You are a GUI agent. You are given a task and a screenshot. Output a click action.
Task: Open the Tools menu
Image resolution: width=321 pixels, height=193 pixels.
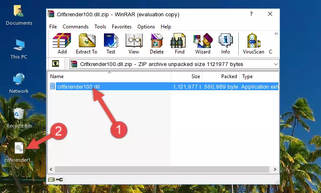[x=100, y=27]
